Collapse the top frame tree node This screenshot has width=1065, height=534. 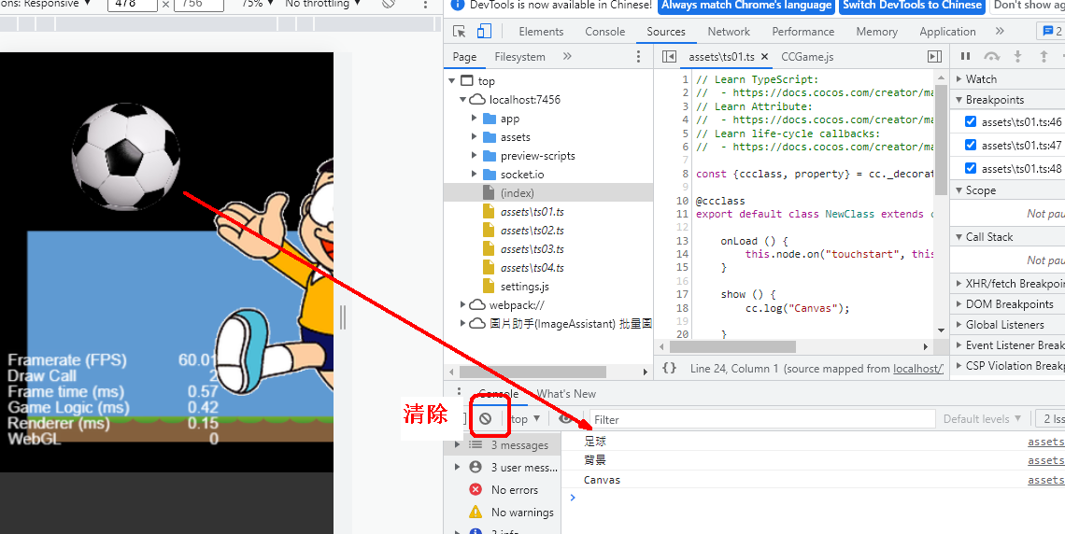[452, 80]
